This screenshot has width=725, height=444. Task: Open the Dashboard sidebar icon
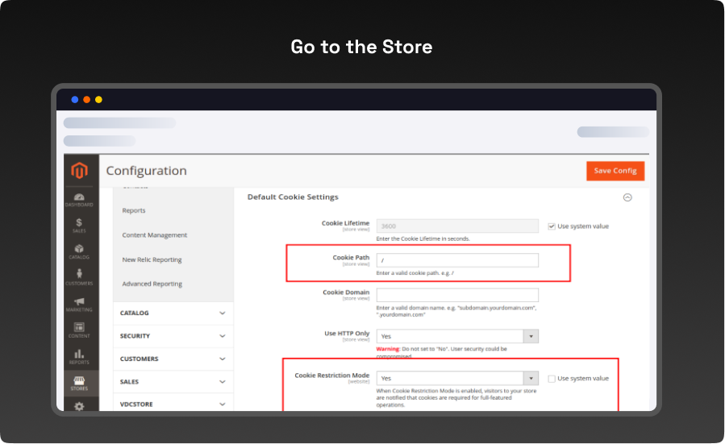tap(79, 199)
